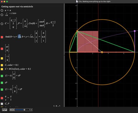
Task: Click the t: 0 … 1 range label
Action: pyautogui.click(x=57, y=106)
